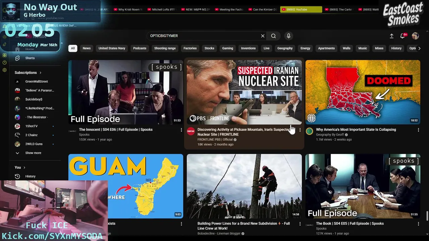Clear the search box with the X icon
The height and width of the screenshot is (241, 429).
[263, 36]
